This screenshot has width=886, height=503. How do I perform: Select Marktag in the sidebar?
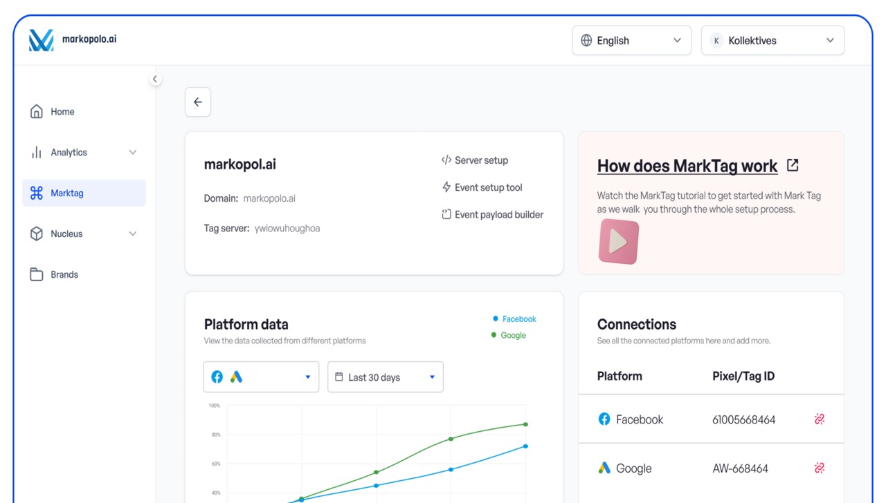[x=84, y=193]
